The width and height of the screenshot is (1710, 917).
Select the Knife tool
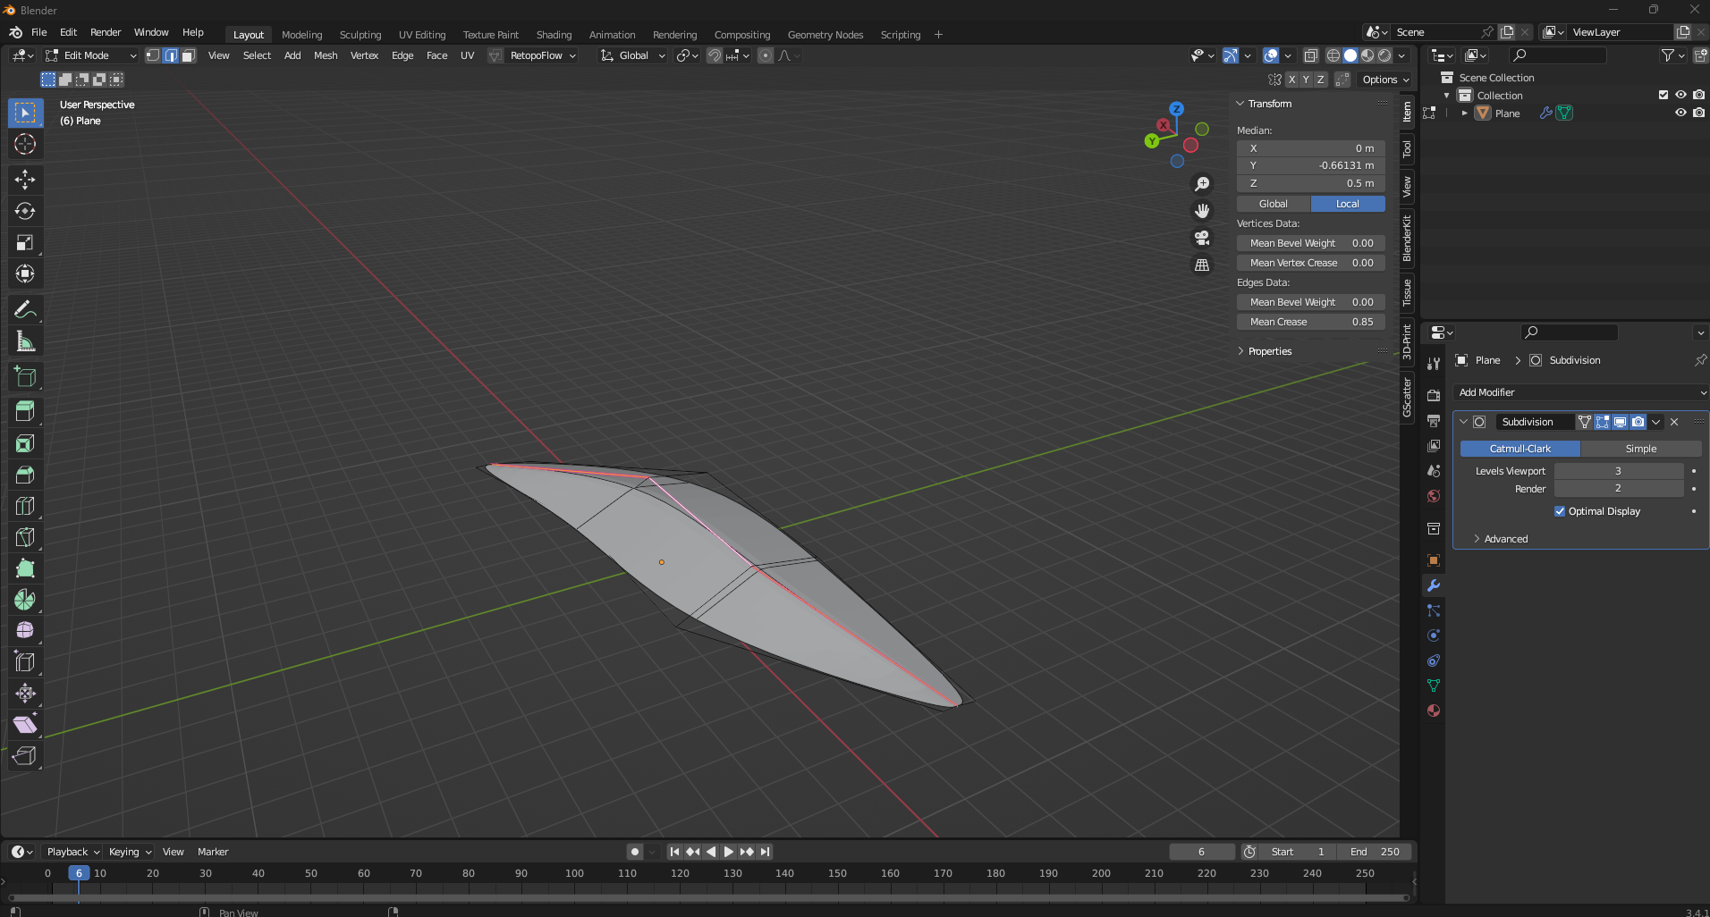(x=25, y=537)
